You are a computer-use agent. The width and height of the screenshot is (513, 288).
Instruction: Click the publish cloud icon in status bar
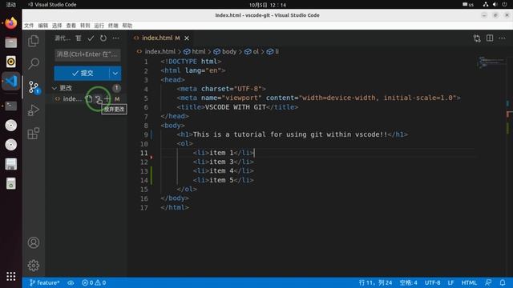[71, 282]
